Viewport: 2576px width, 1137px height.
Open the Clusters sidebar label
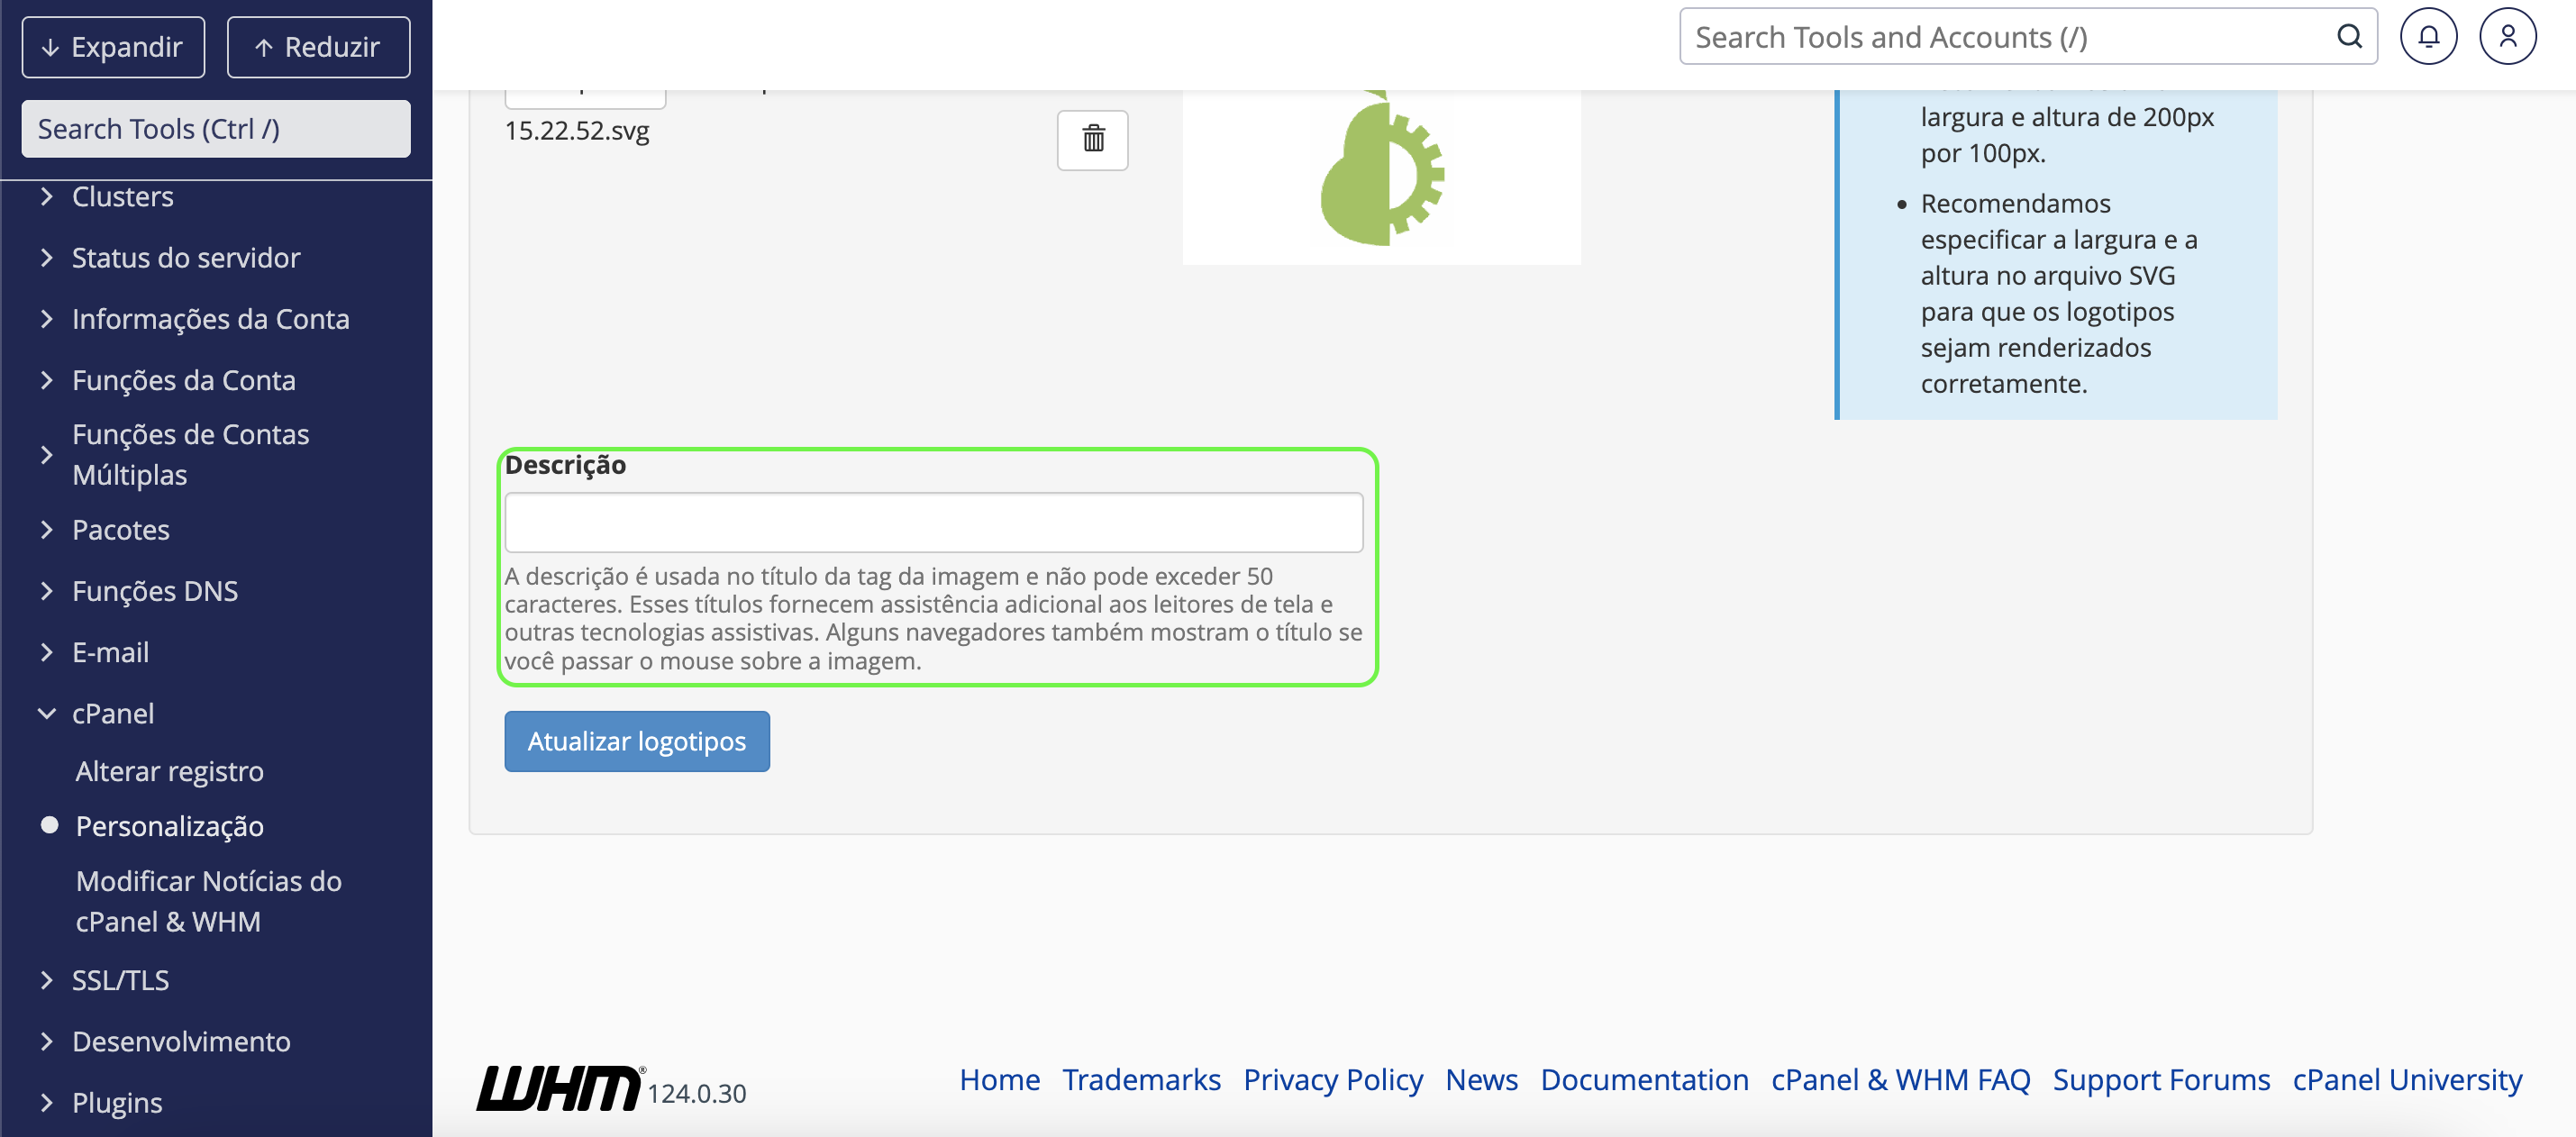(x=122, y=197)
